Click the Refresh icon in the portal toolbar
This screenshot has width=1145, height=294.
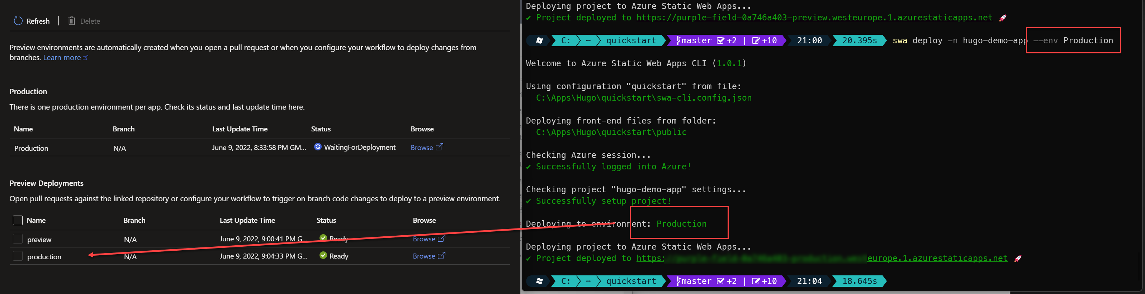(x=18, y=21)
